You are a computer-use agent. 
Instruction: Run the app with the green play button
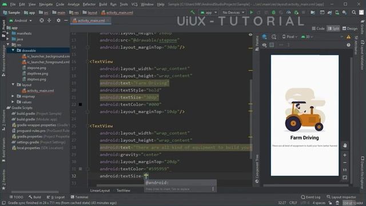click(252, 13)
